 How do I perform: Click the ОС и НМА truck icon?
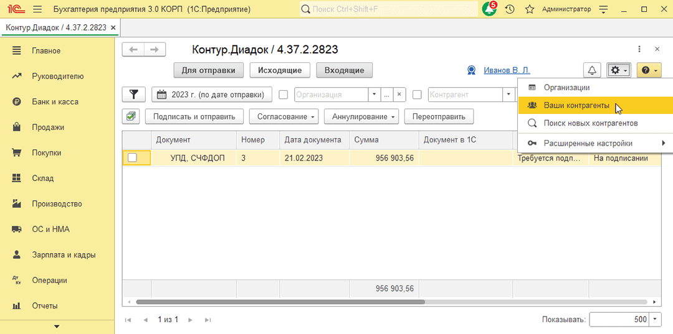17,230
